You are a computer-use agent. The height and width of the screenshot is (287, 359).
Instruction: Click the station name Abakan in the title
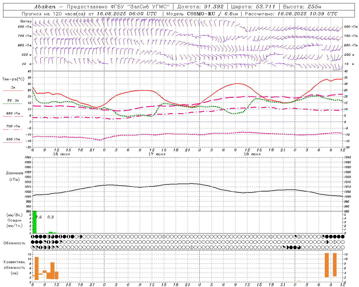point(45,7)
